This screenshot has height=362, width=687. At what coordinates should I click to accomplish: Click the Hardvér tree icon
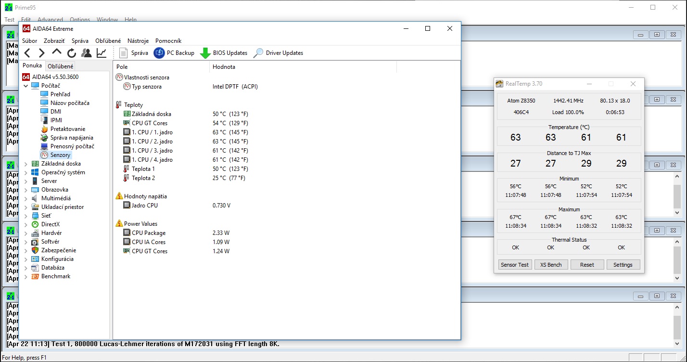coord(35,233)
